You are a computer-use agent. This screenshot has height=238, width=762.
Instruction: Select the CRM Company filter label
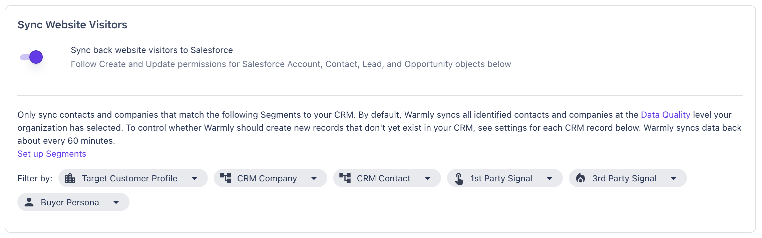click(x=267, y=178)
